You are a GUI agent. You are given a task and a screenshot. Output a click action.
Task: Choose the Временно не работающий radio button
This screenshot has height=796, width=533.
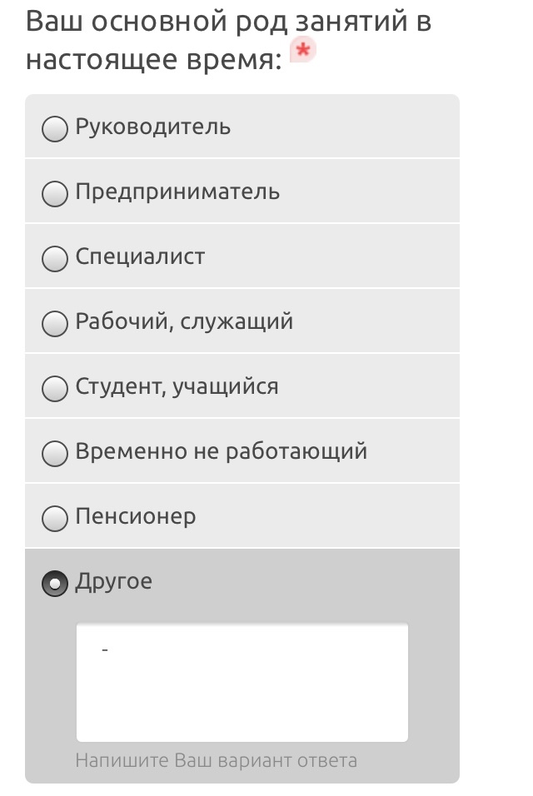55,454
